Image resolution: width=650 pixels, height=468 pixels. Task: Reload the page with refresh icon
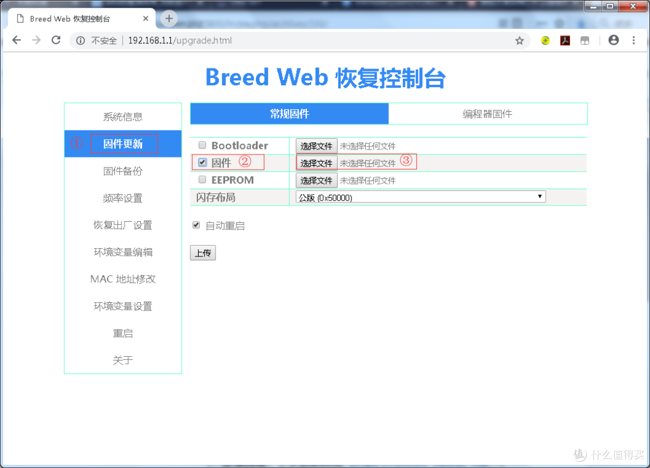tap(56, 40)
